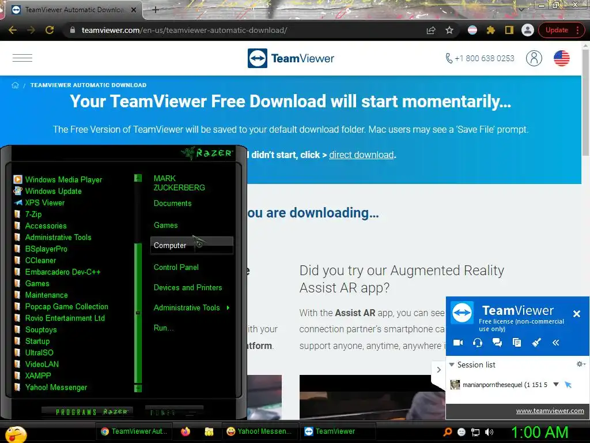Click the direct download link
Viewport: 590px width, 443px height.
[x=361, y=155]
